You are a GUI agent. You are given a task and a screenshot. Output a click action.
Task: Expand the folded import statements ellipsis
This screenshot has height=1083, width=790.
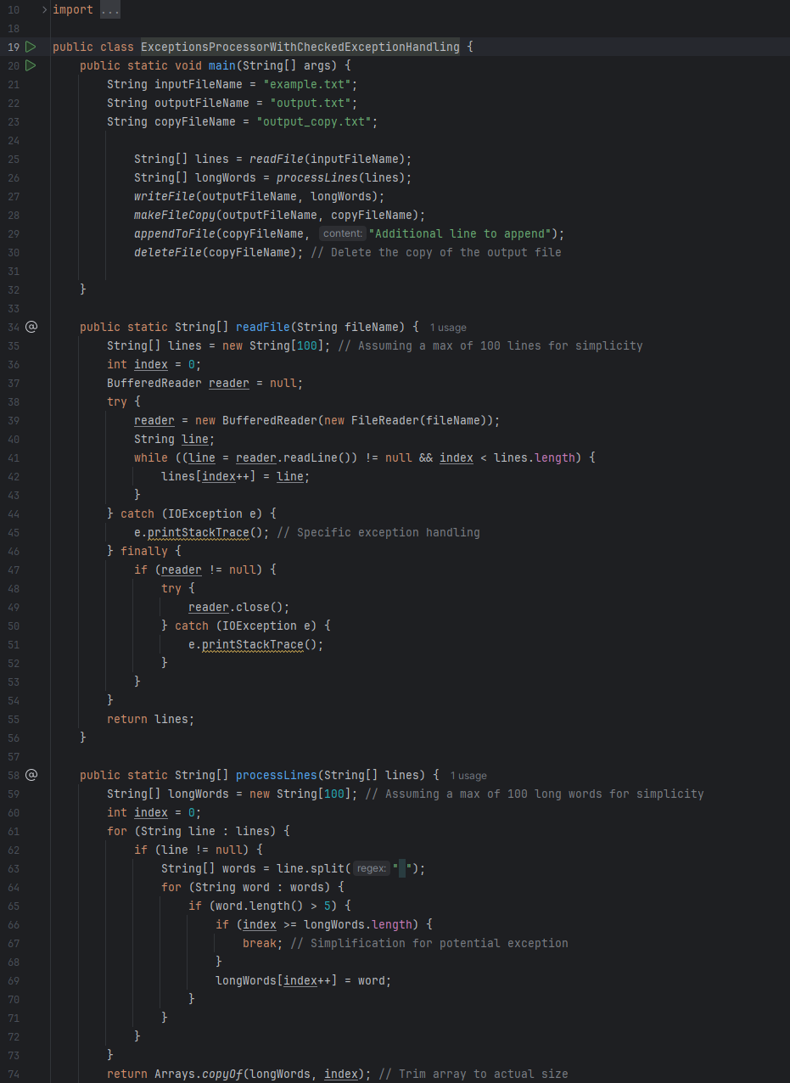(x=110, y=9)
